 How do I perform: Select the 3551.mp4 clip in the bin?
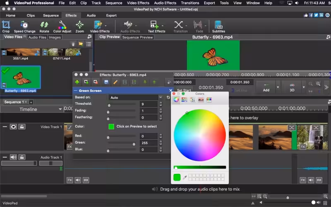pyautogui.click(x=20, y=55)
